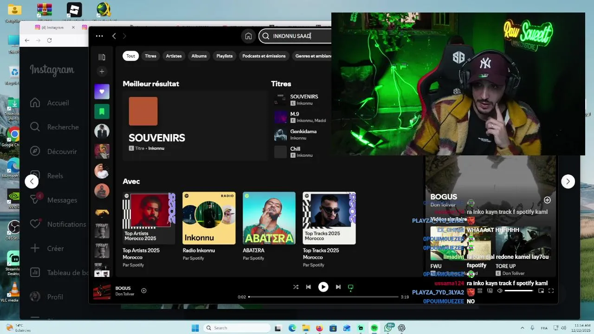
Task: Select the Albums filter chip
Action: 199,56
